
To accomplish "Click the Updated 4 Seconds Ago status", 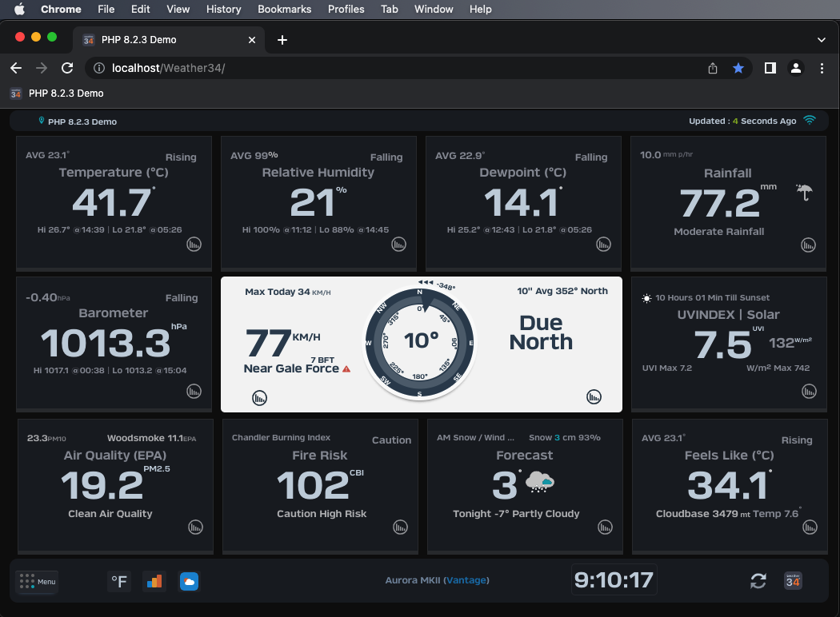I will click(742, 121).
